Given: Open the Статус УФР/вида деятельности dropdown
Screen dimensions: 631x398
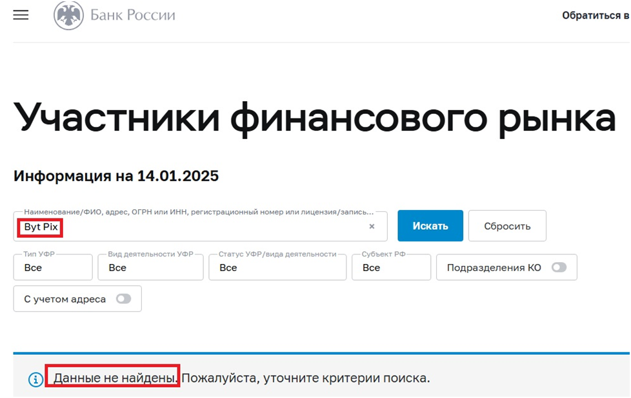Looking at the screenshot, I should coord(277,267).
